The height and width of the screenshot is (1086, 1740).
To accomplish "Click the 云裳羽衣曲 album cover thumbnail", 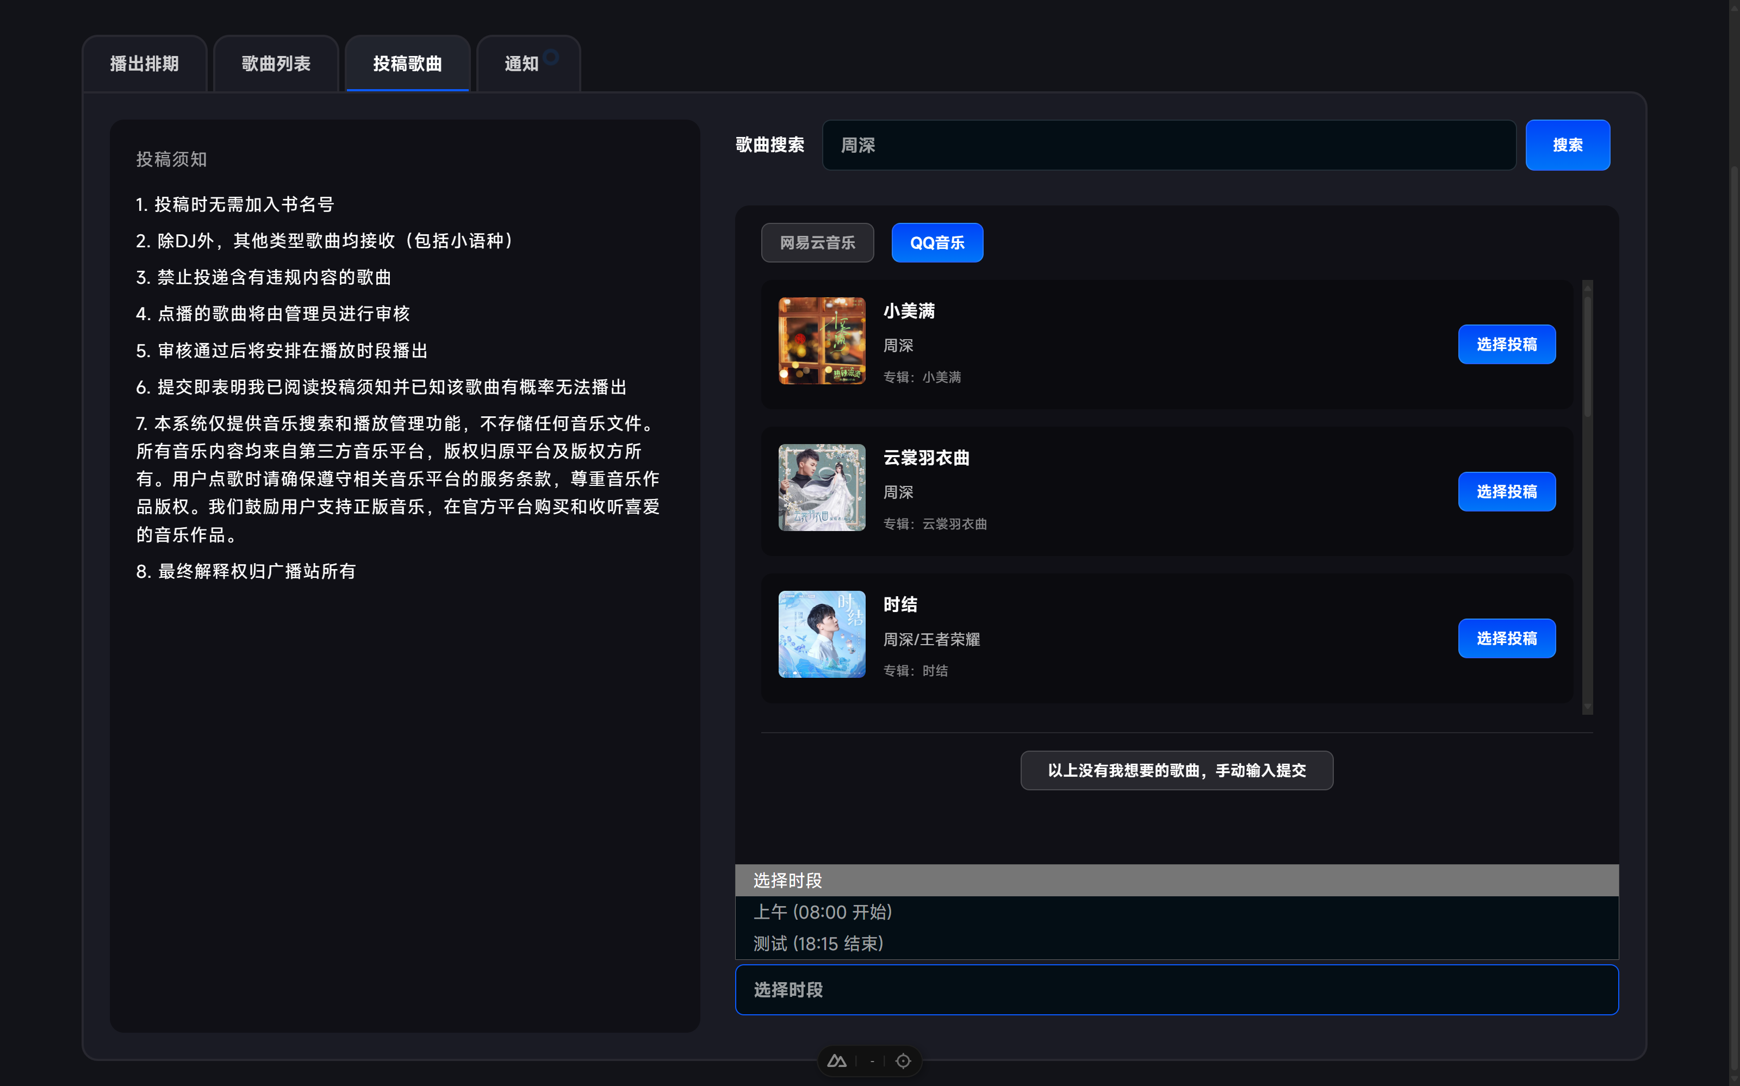I will pyautogui.click(x=822, y=488).
